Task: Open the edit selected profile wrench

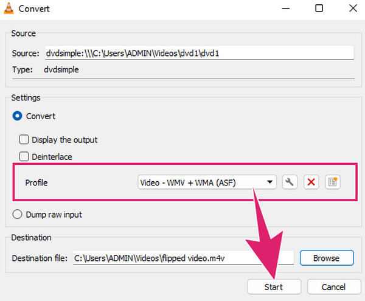Action: coord(290,182)
